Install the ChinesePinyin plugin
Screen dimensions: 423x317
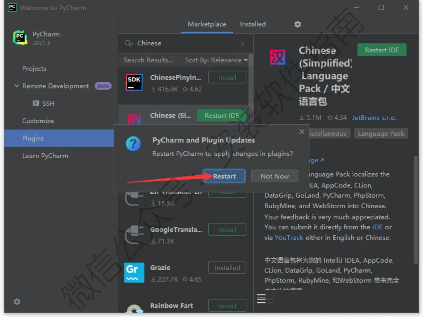tap(227, 77)
